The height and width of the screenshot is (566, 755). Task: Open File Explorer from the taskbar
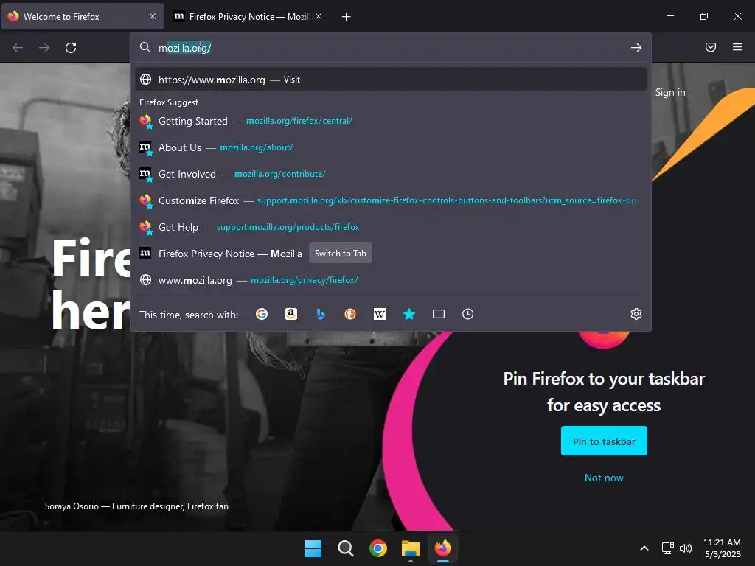point(411,548)
